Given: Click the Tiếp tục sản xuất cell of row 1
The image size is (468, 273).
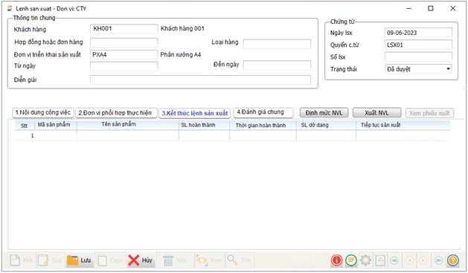Looking at the screenshot, I should point(403,135).
